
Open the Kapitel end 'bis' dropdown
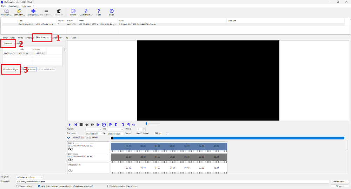coord(115,129)
